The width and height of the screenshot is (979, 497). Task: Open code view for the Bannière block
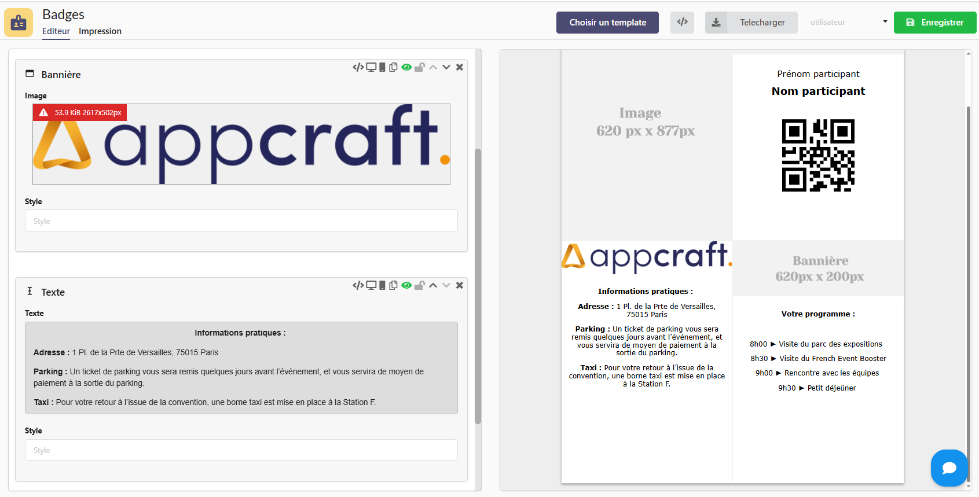coord(358,67)
